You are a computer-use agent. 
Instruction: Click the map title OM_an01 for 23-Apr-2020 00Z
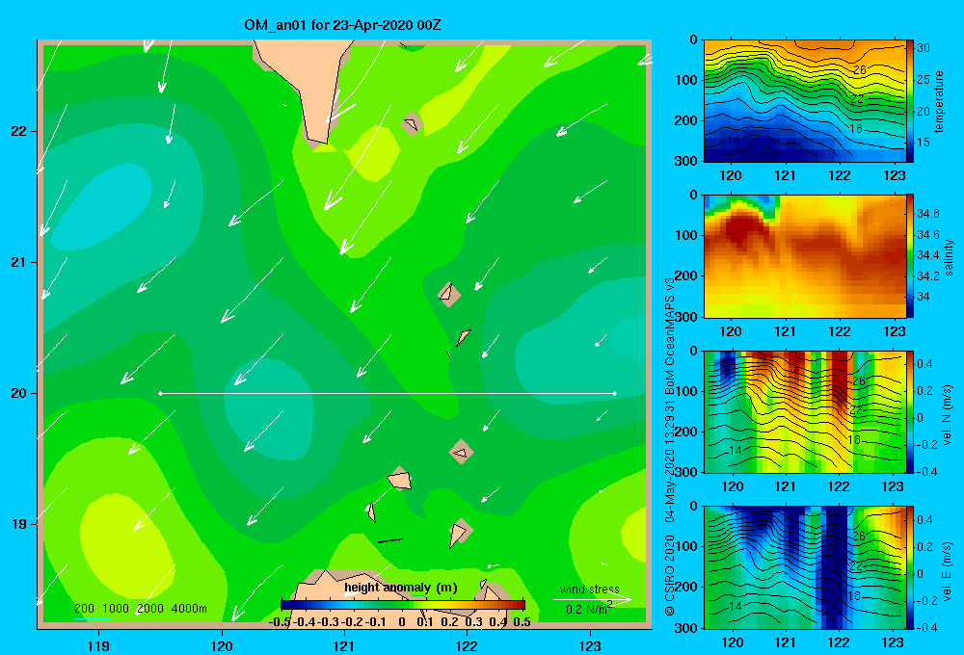click(x=342, y=25)
